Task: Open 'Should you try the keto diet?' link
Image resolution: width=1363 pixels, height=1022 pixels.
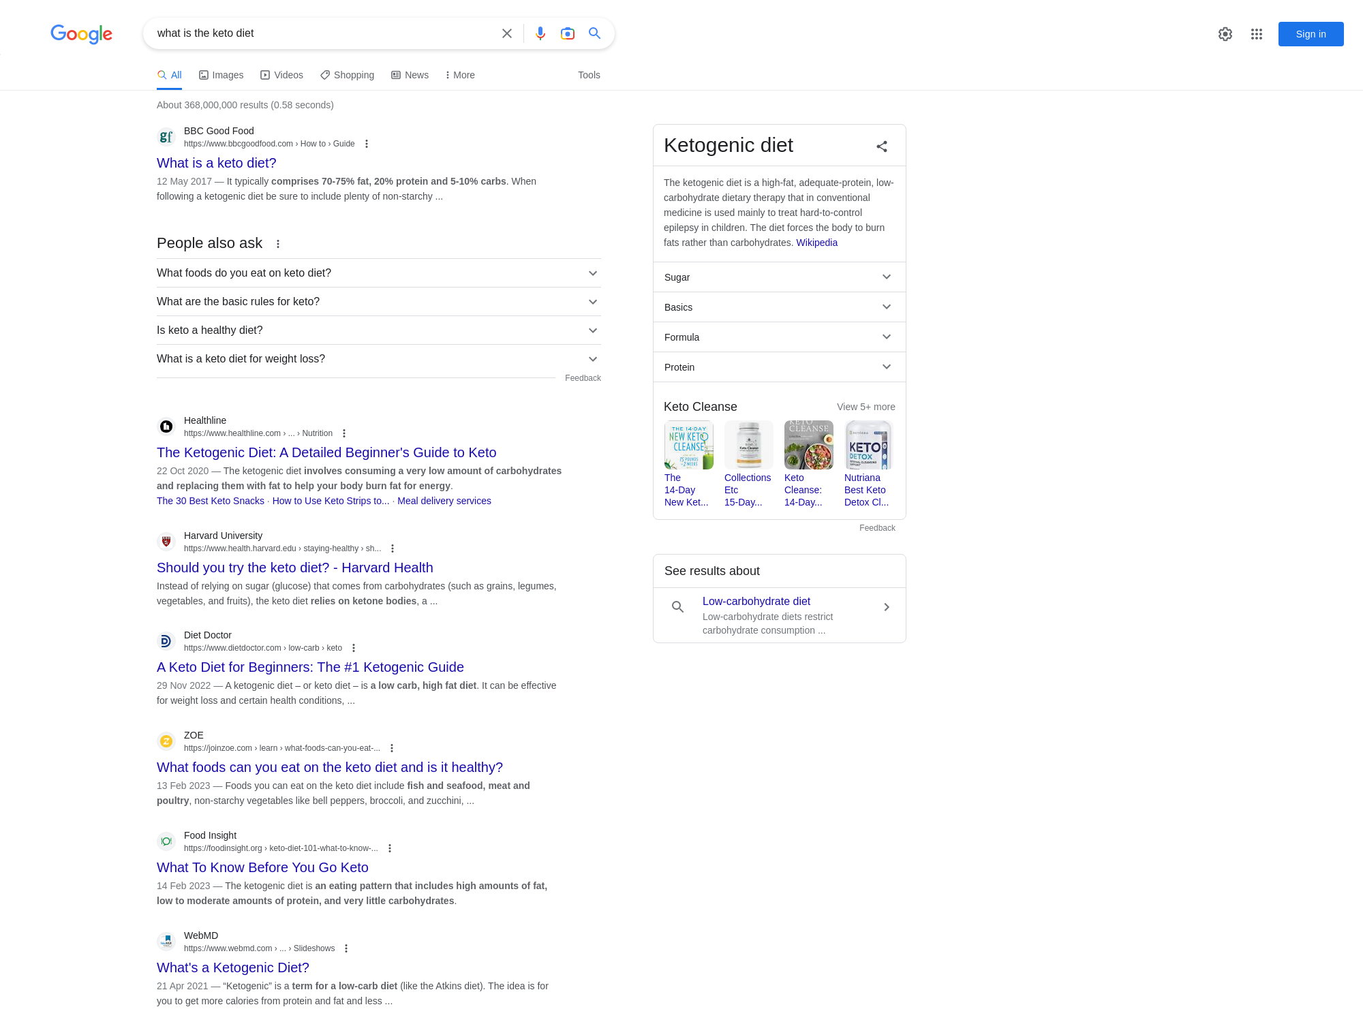Action: point(295,568)
